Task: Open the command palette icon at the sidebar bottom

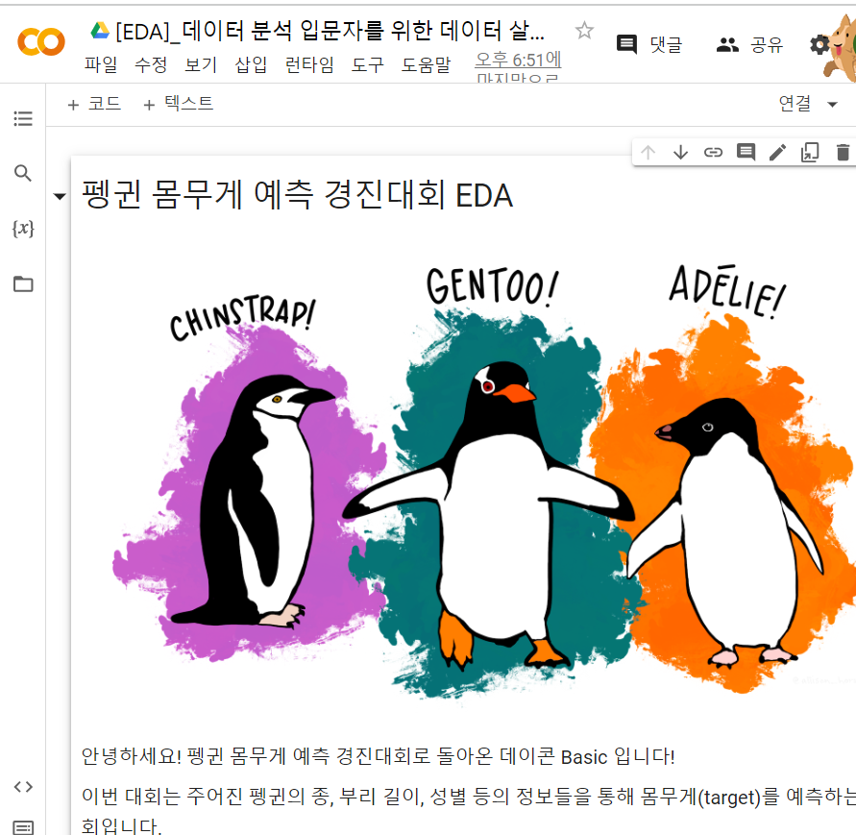Action: pyautogui.click(x=23, y=827)
